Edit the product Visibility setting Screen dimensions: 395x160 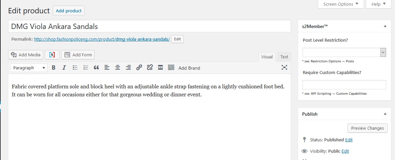(x=345, y=151)
